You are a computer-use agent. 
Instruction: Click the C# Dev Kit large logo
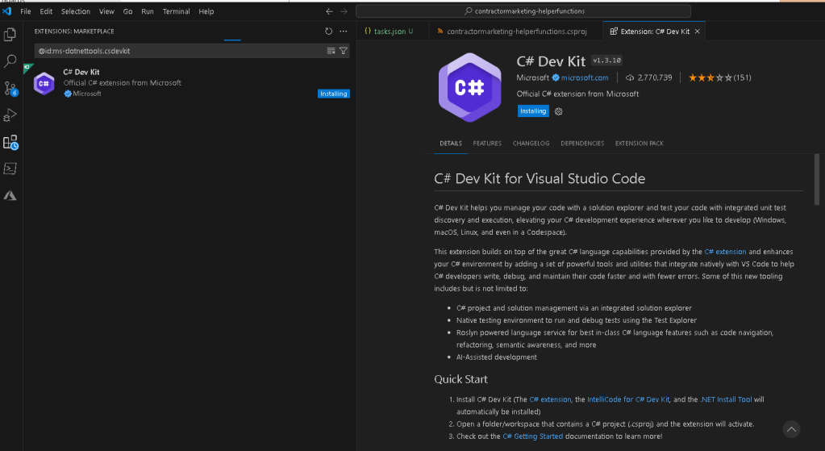click(470, 87)
